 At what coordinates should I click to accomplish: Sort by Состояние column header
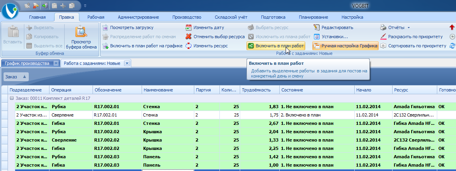click(317, 90)
